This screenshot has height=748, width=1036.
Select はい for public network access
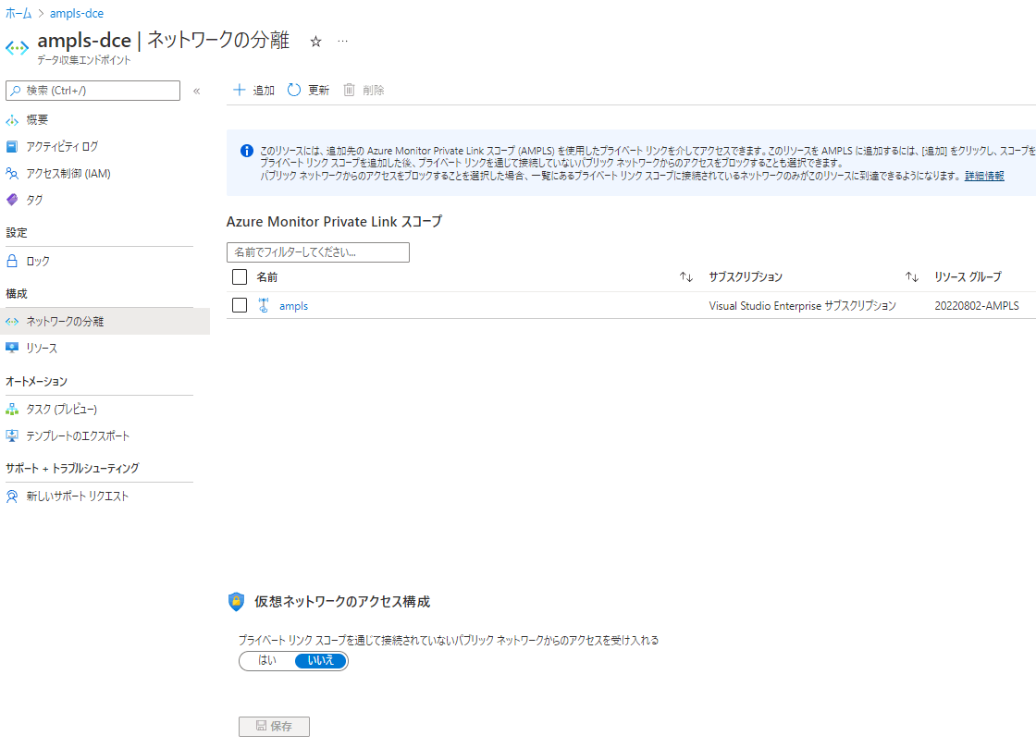267,661
